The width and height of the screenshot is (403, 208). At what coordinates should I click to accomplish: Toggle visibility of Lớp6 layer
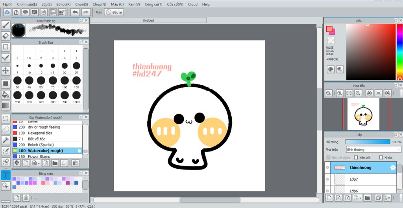[x=327, y=191]
